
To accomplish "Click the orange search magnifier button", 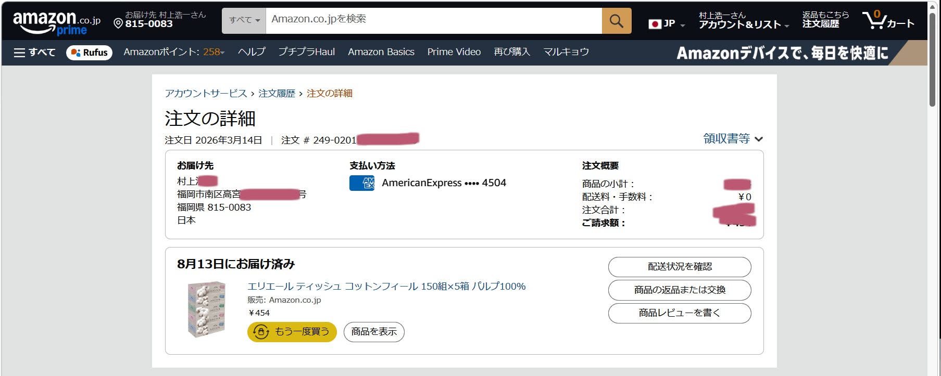I will 617,21.
